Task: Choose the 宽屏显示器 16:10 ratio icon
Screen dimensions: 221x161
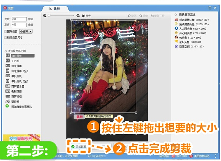Action: tap(8, 86)
